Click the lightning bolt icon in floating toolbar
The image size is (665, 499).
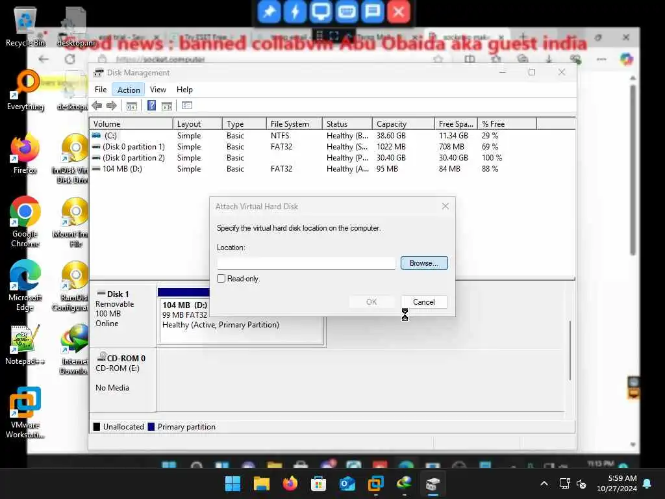[x=295, y=12]
